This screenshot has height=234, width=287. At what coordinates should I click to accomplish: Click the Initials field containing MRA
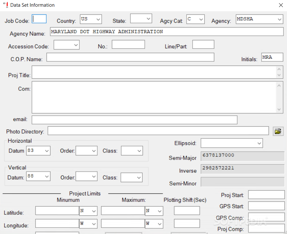pyautogui.click(x=272, y=57)
